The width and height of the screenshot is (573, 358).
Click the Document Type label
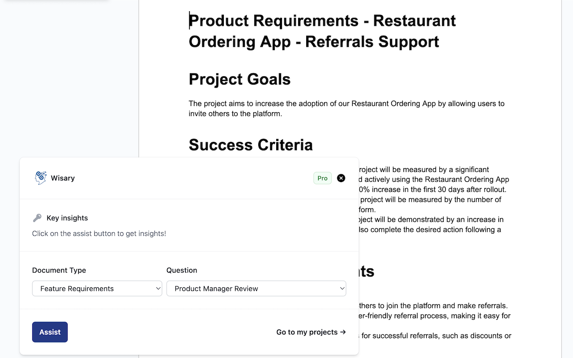coord(59,270)
